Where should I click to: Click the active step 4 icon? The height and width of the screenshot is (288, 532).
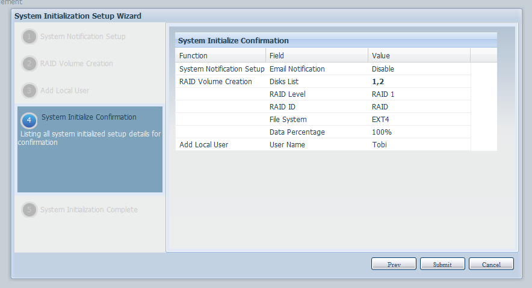29,120
